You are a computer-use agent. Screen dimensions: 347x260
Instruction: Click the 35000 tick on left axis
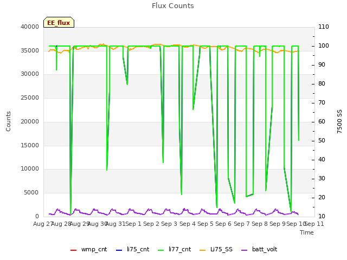(30, 50)
